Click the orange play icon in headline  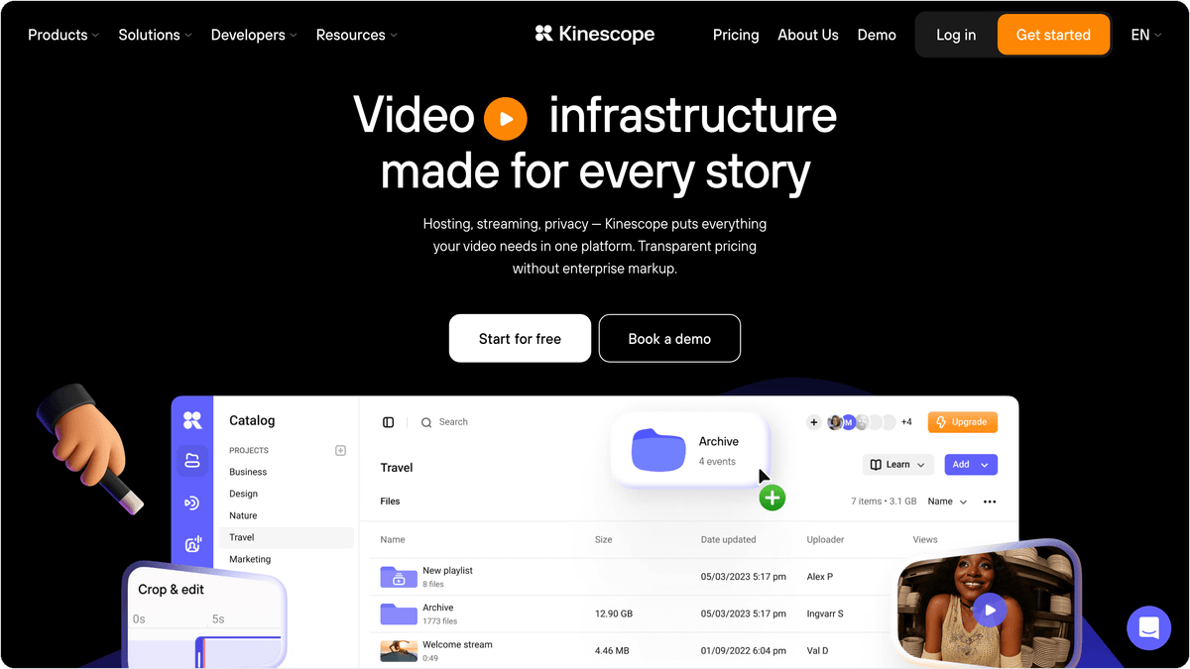point(506,119)
